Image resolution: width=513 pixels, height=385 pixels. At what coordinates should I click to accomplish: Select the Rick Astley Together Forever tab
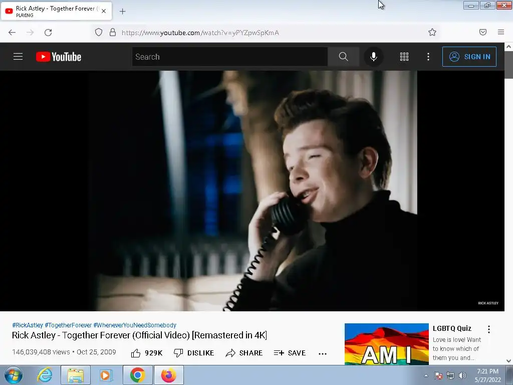tap(56, 11)
